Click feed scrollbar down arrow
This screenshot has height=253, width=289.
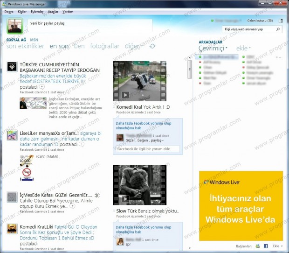(x=189, y=248)
